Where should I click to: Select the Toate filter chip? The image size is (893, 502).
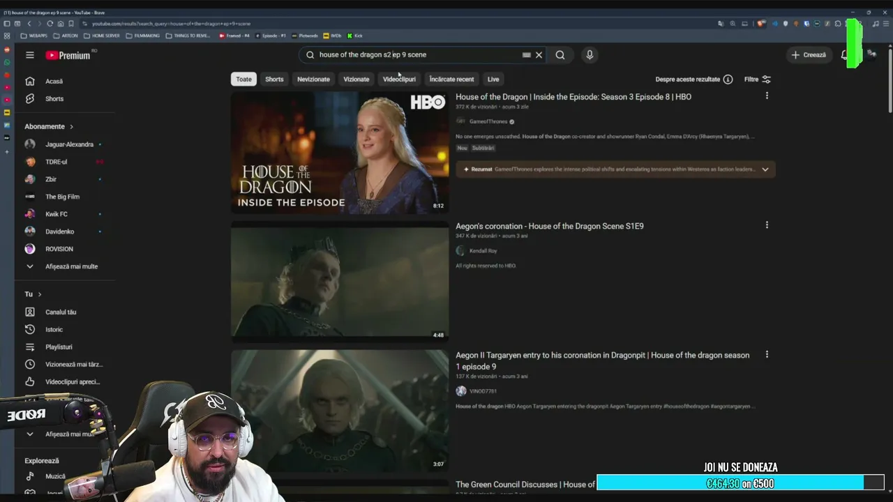[x=243, y=79]
